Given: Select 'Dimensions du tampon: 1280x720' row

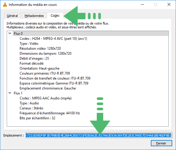Looking at the screenshot, I should coord(45,54).
